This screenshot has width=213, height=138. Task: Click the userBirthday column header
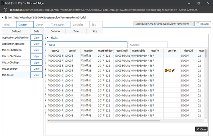click(105, 51)
